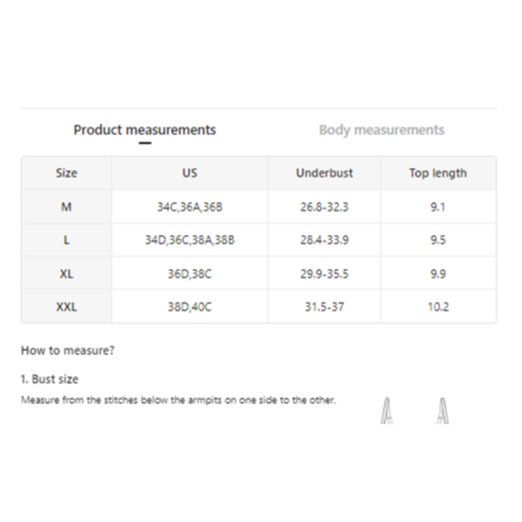Click the garment measuring illustration

tap(416, 411)
